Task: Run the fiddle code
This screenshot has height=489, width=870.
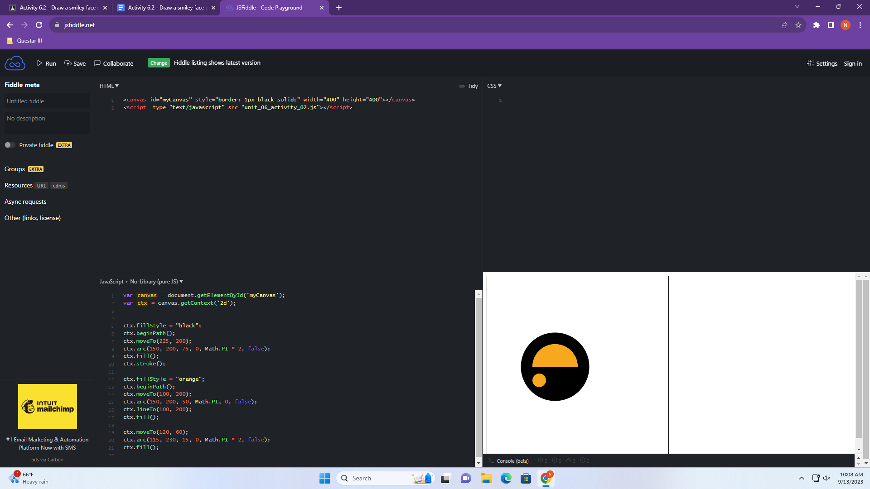Action: tap(47, 63)
